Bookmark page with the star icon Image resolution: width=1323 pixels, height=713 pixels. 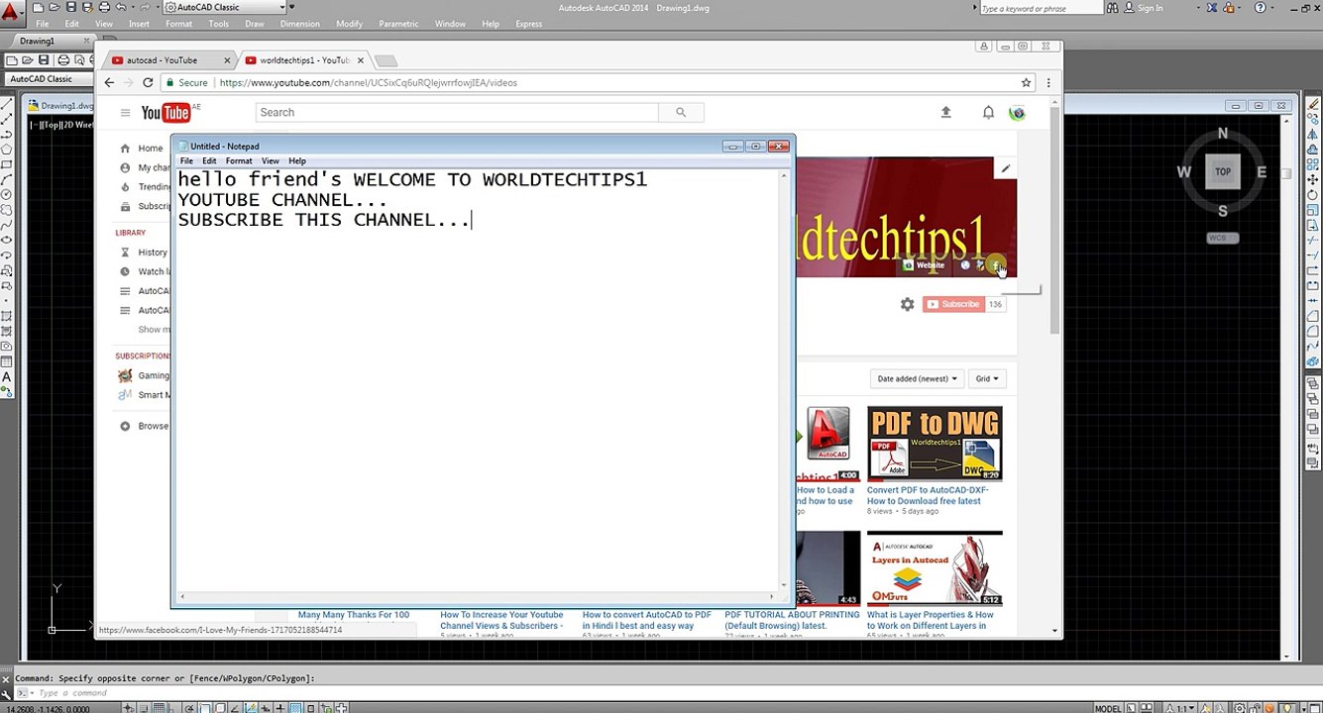(1027, 82)
